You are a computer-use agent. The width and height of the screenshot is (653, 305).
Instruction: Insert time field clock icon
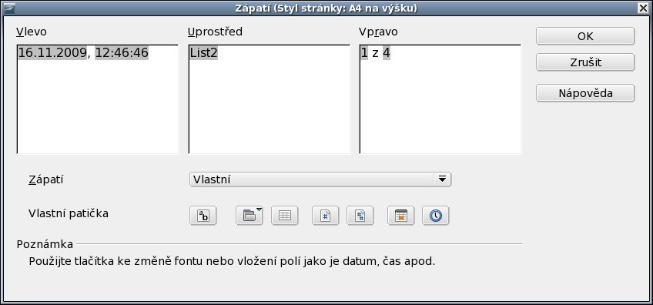point(436,216)
